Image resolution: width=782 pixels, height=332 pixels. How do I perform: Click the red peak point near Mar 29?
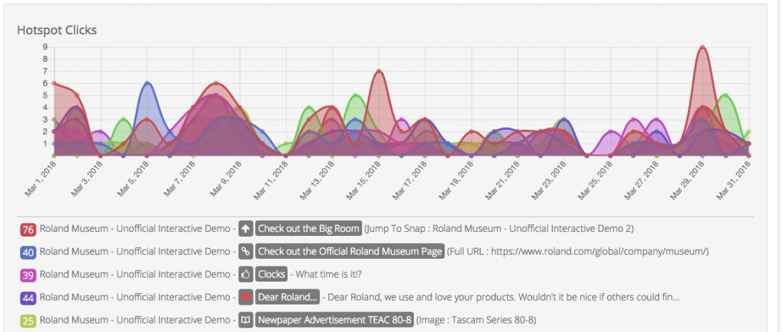point(702,47)
